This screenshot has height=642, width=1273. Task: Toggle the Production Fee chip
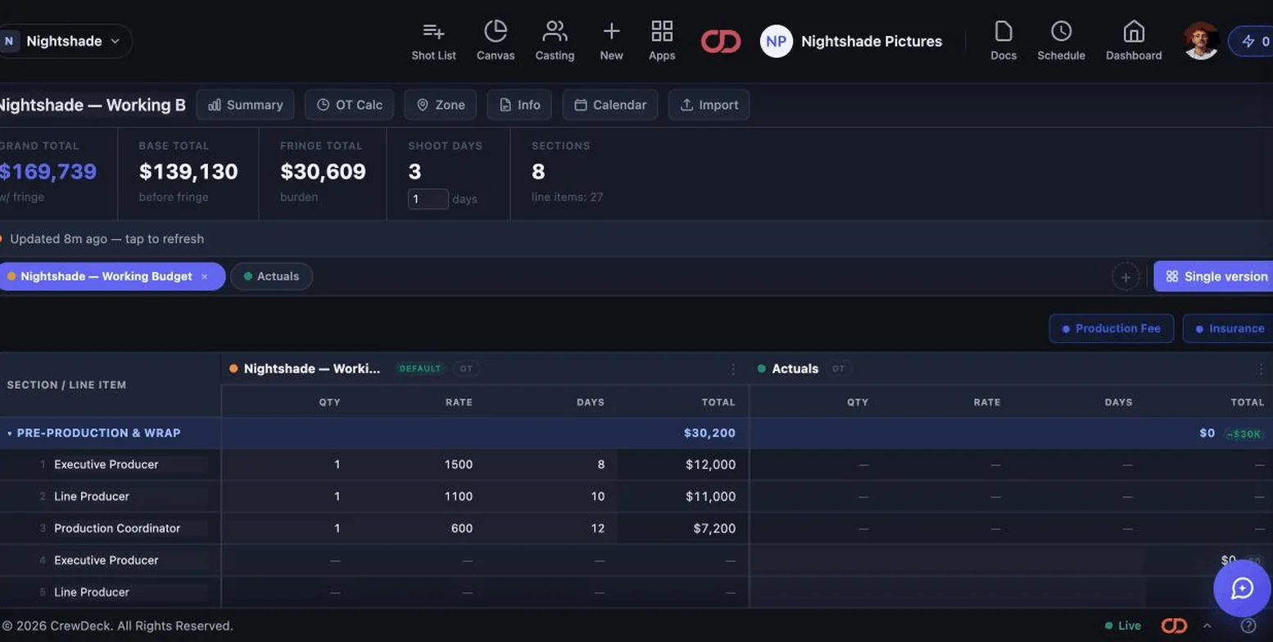coord(1111,328)
